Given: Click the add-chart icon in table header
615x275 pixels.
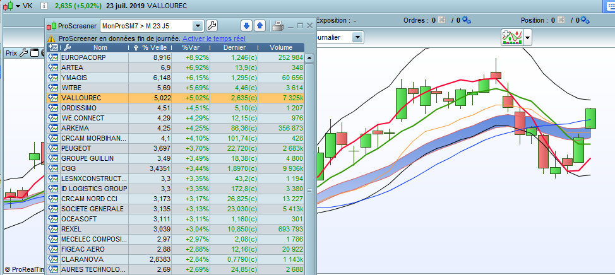Looking at the screenshot, I should pos(52,47).
